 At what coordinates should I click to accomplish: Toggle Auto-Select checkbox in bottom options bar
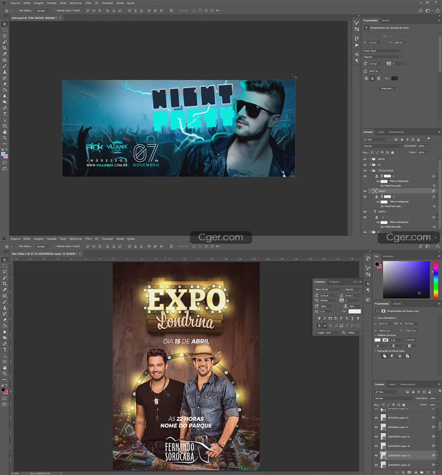pyautogui.click(x=18, y=246)
